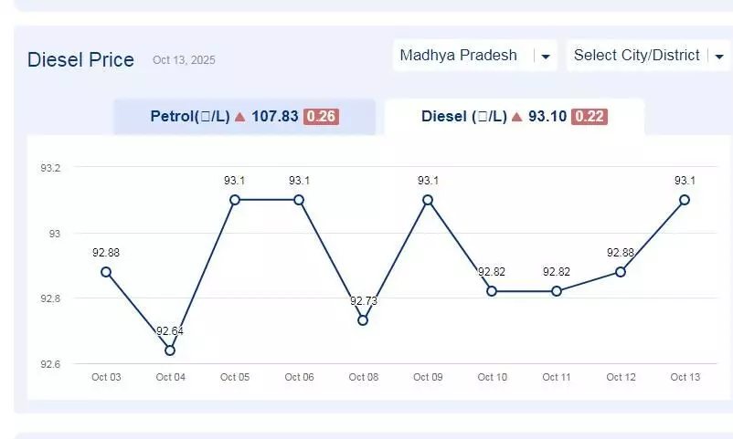733x439 pixels.
Task: Click the Oct 11 chart marker
Action: point(556,291)
